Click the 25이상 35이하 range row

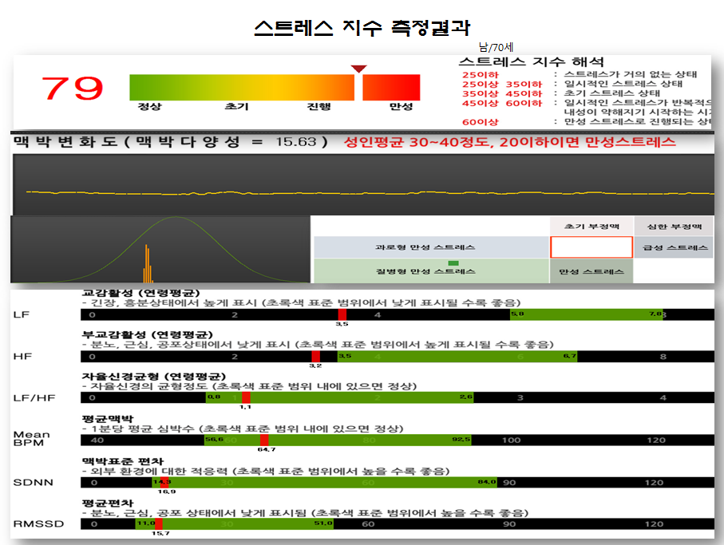pos(572,84)
